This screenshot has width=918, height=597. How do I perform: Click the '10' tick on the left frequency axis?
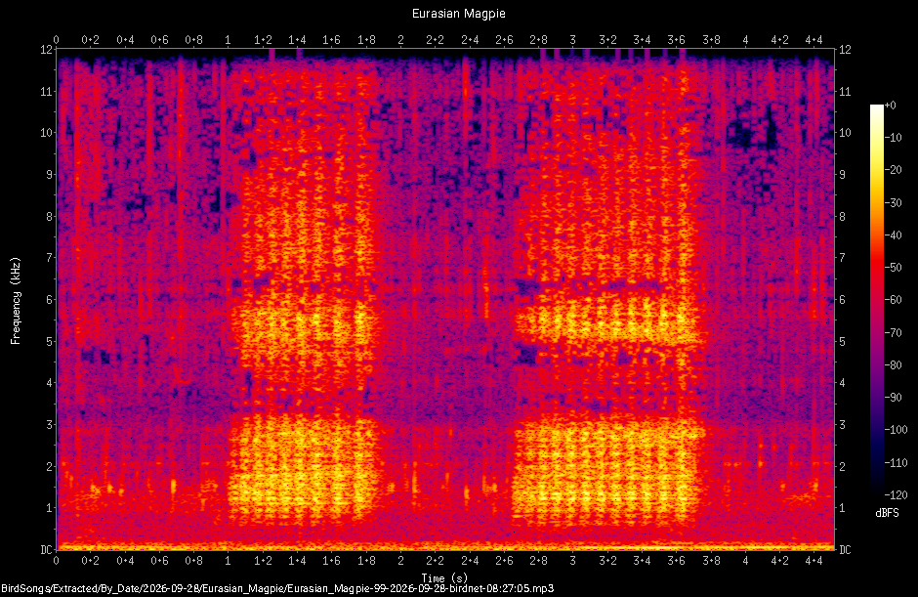[x=46, y=133]
